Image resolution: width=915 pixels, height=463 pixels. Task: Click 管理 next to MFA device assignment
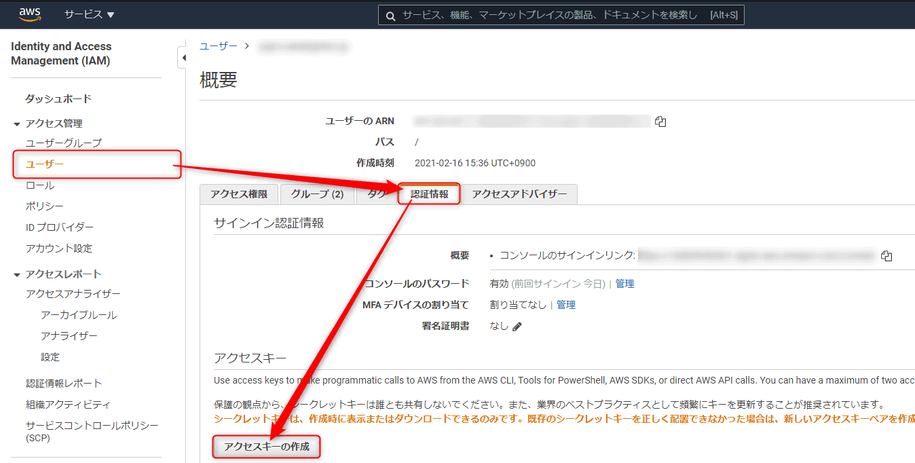566,305
